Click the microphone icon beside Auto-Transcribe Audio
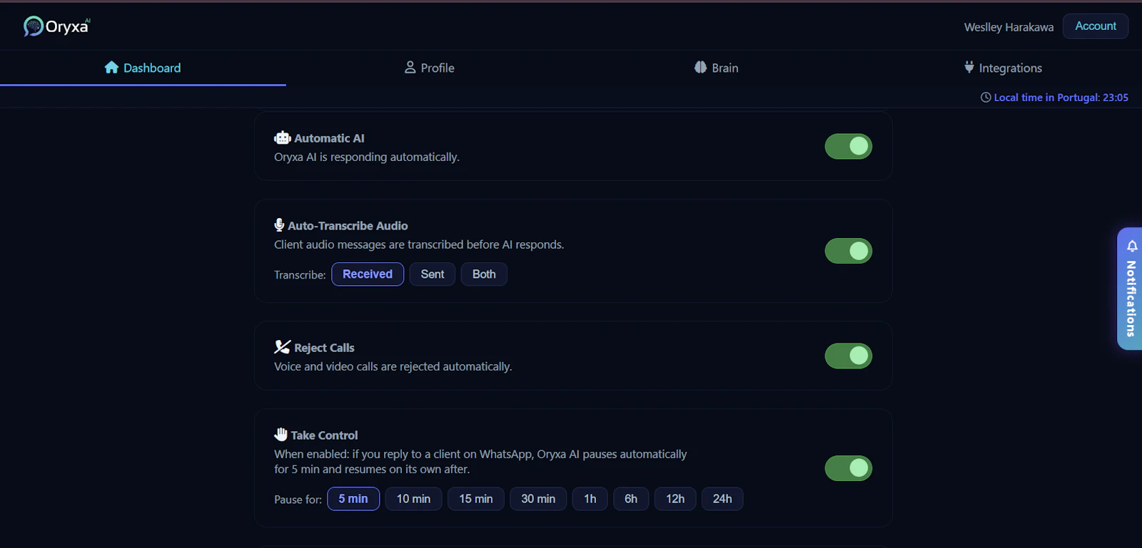 (279, 225)
